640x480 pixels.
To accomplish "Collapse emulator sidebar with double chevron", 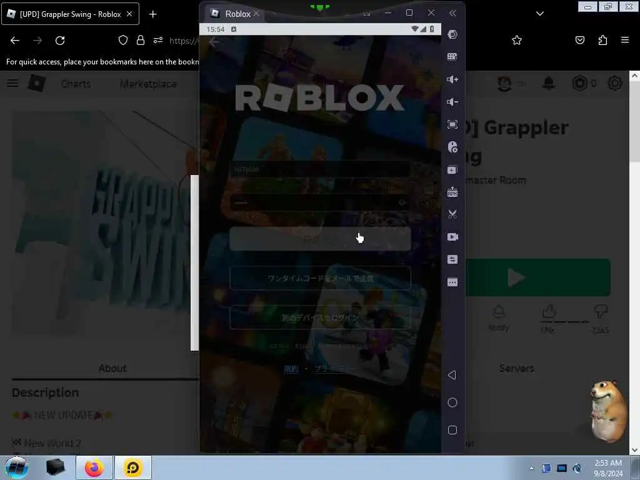I will 452,13.
